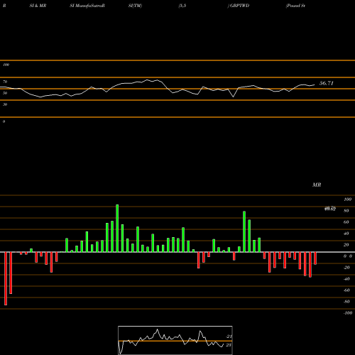The height and width of the screenshot is (355, 355).
Task: Click the 'SI MunafaSutraR' header label
Action: point(87,6)
